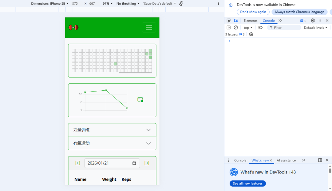Screen dimensions: 332x191
Task: Click the green add-workout card icon beside the chart
Action: click(x=140, y=100)
